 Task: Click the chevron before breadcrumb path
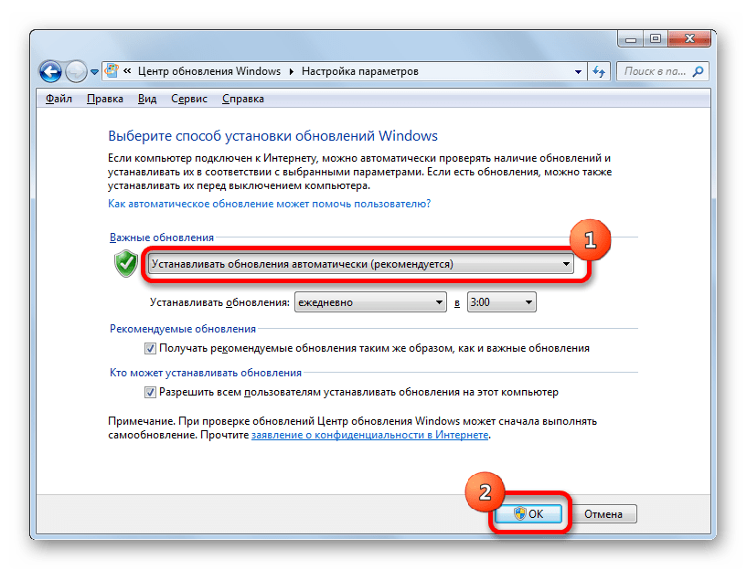point(127,71)
